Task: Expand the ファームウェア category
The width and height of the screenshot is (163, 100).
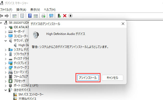Action: [5, 77]
